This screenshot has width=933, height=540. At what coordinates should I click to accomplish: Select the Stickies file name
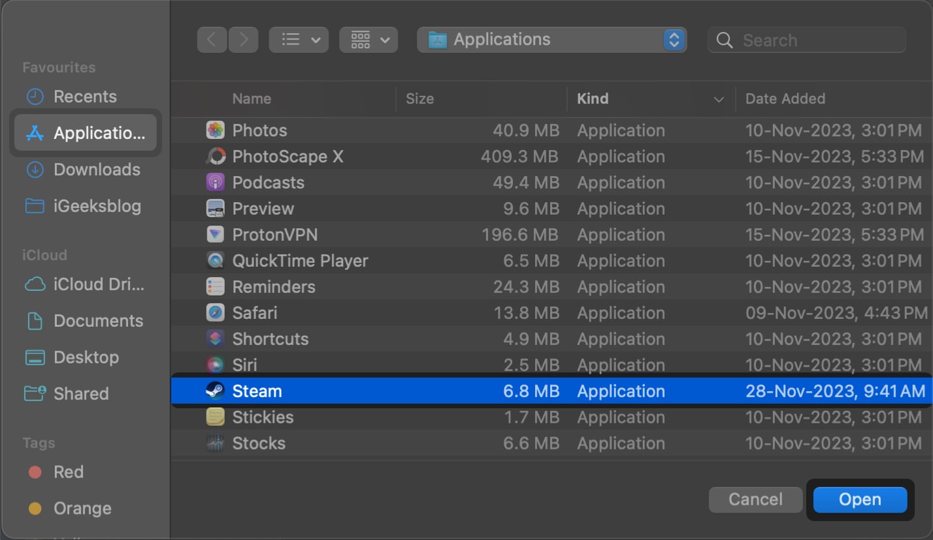263,417
